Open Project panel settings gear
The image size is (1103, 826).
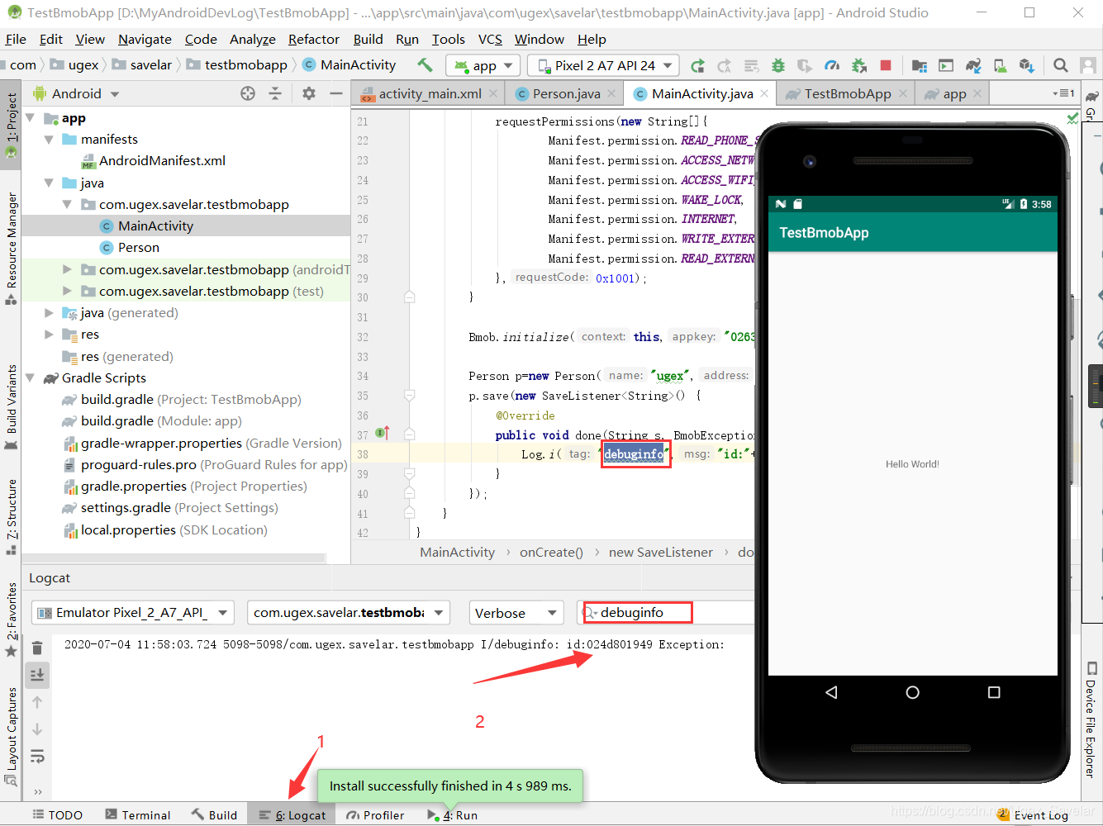point(309,93)
